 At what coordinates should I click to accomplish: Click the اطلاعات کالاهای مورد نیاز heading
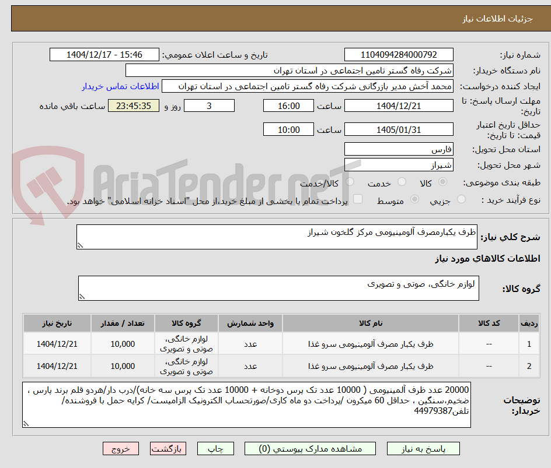click(x=487, y=259)
